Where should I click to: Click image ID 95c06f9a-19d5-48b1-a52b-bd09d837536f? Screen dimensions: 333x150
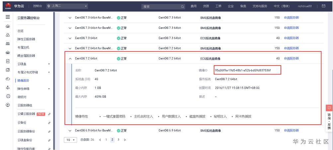point(243,71)
